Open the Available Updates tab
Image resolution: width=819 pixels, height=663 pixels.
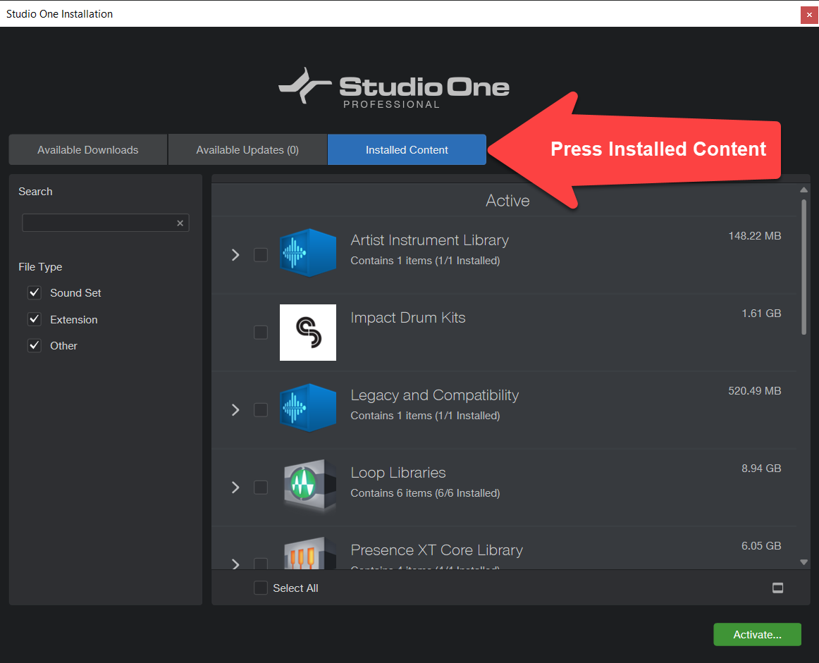[247, 149]
